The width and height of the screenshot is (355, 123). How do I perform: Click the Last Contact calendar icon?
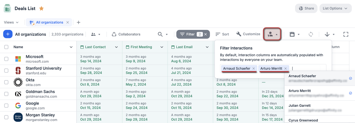82,47
